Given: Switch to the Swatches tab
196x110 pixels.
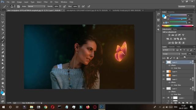Looking at the screenshot, I should (171, 12).
